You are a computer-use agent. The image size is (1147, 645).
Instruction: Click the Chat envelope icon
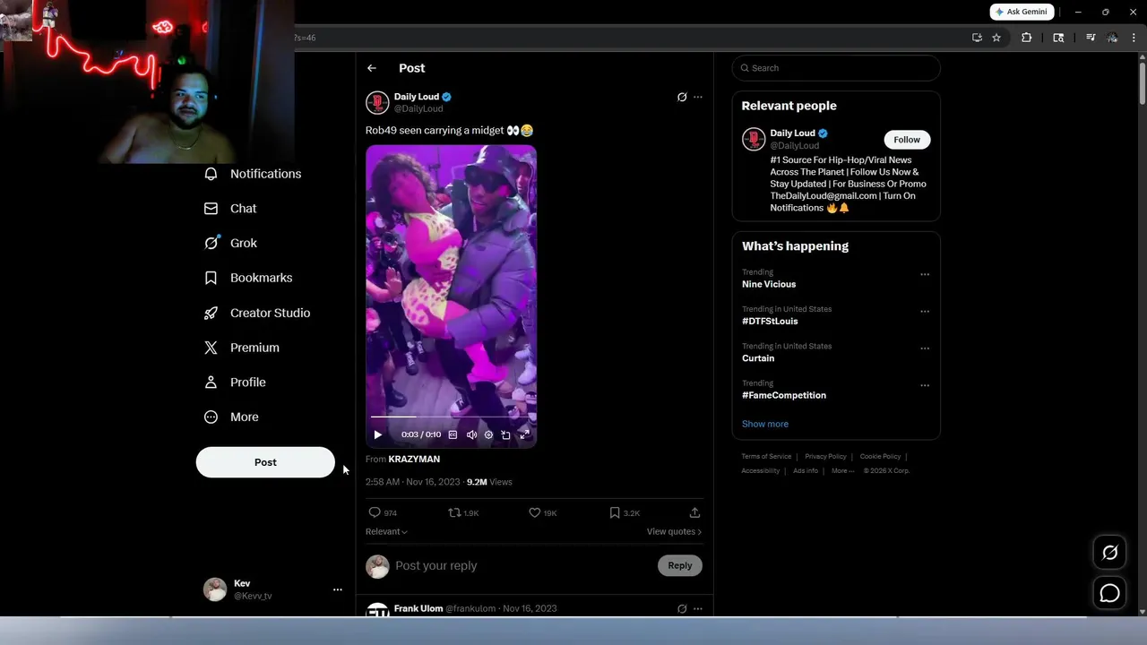[x=211, y=209]
